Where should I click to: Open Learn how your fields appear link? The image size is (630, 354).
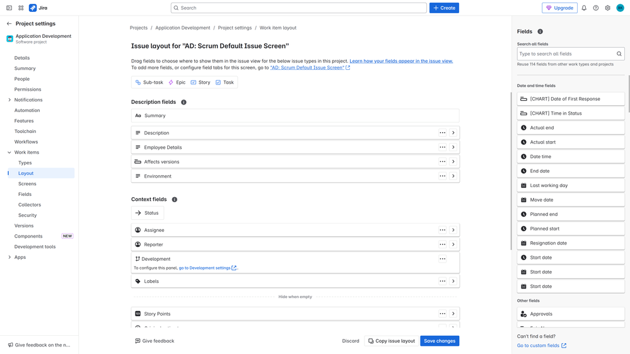(x=401, y=61)
